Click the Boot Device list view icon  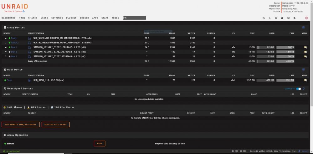pyautogui.click(x=303, y=69)
